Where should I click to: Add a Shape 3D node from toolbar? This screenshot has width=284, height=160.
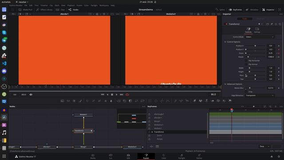point(201,101)
